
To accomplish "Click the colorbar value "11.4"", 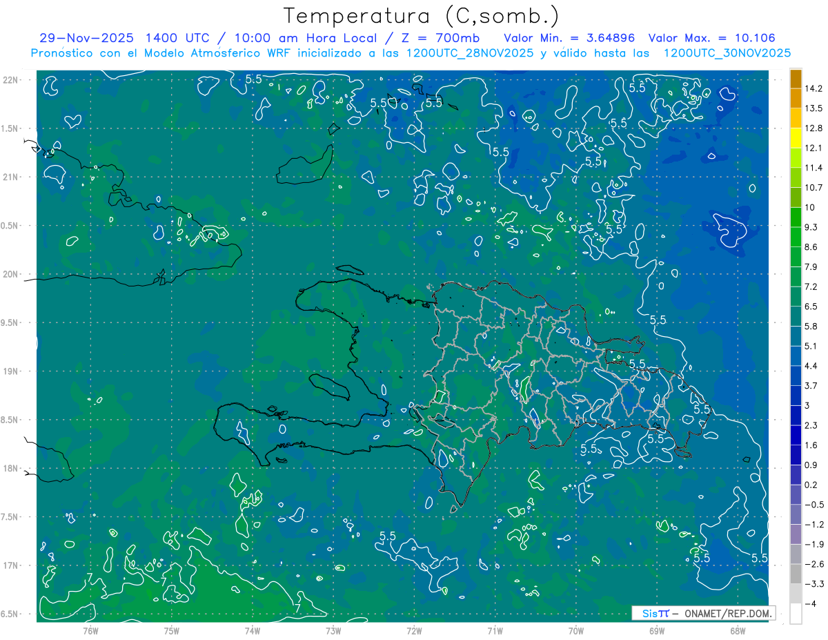I will (814, 168).
